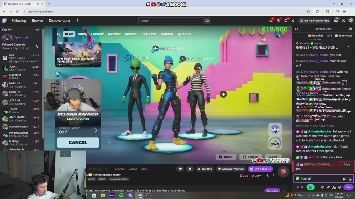355x199 pixels.
Task: Click the ADHD stream tag
Action: pyautogui.click(x=92, y=179)
